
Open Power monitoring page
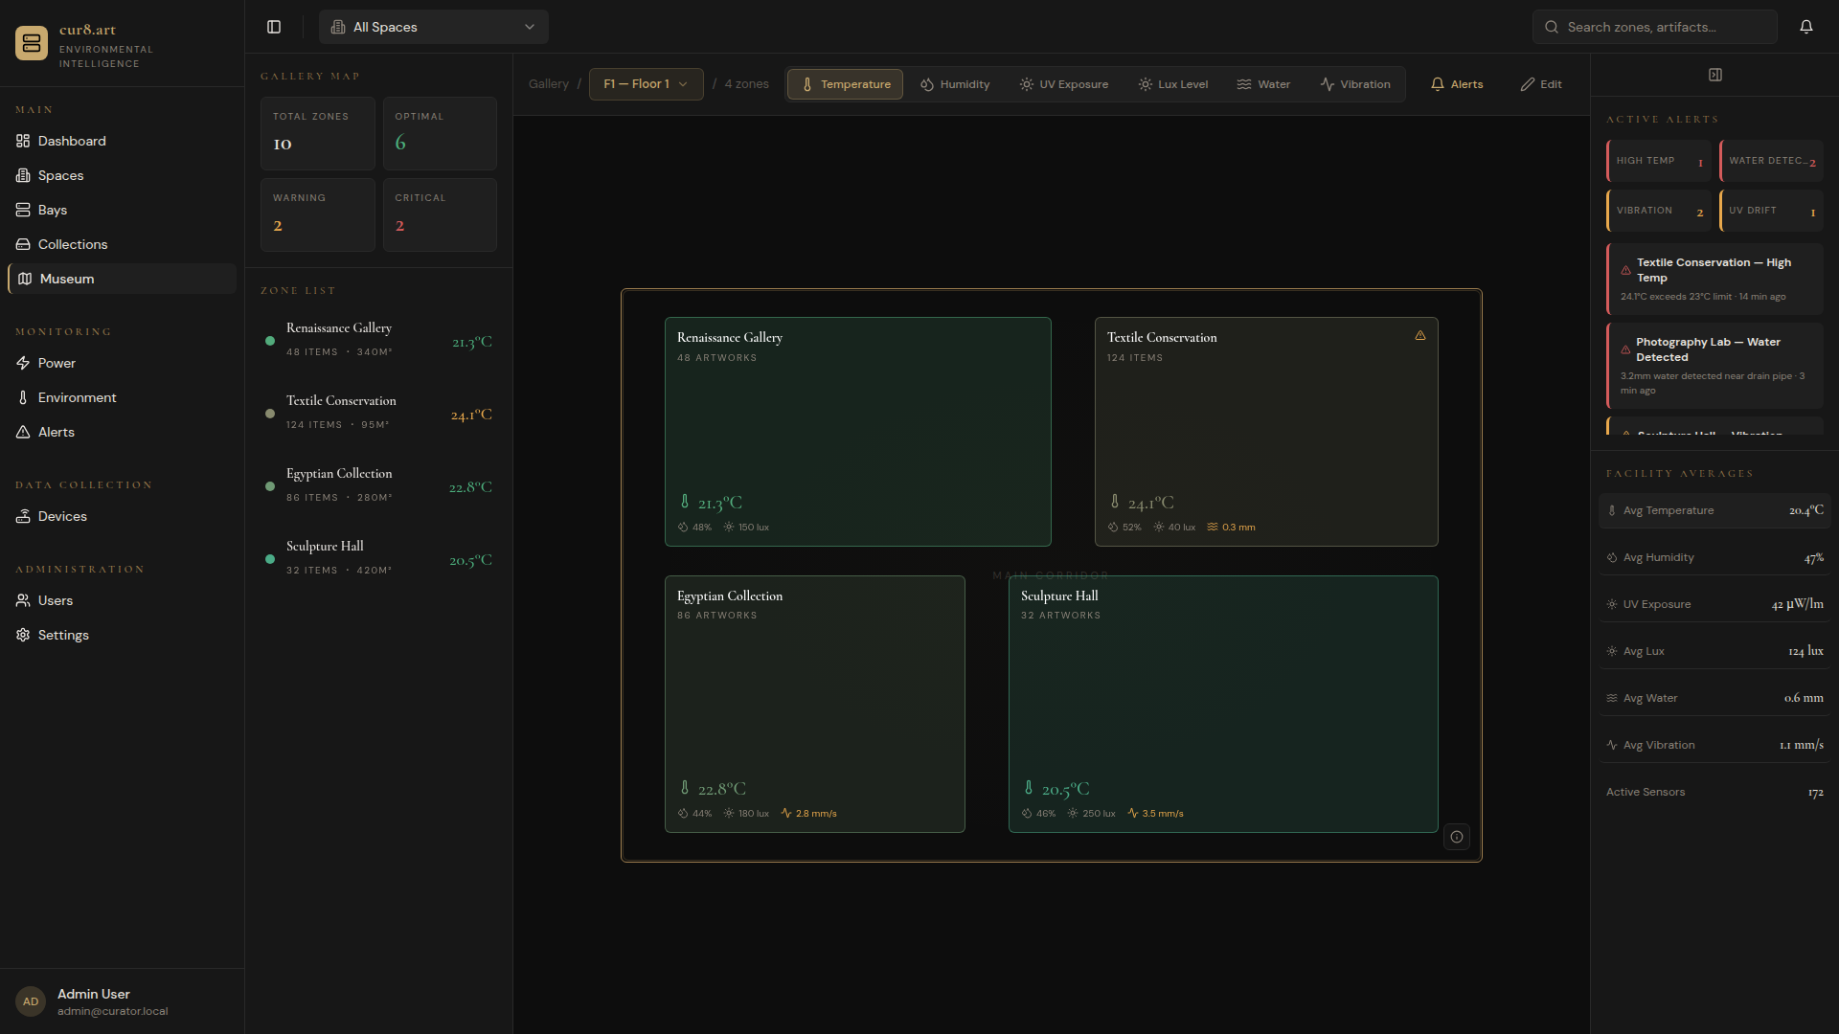click(57, 363)
